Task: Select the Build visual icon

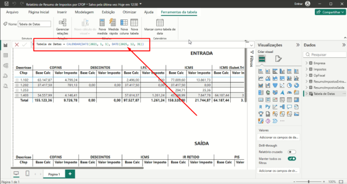Action: (262, 59)
